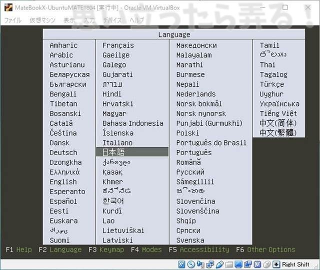The image size is (320, 270).
Task: Click F4 Modes option
Action: (146, 250)
